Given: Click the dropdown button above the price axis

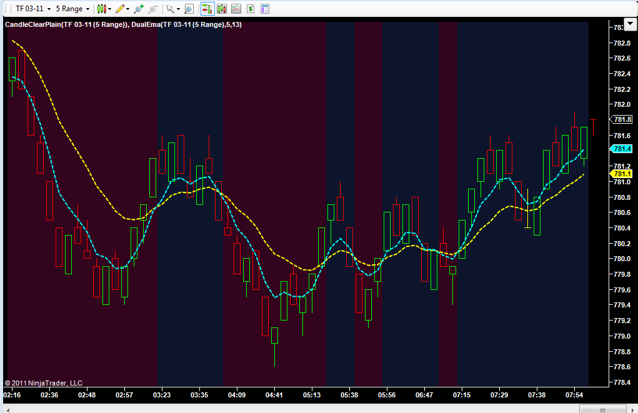Looking at the screenshot, I should 631,24.
